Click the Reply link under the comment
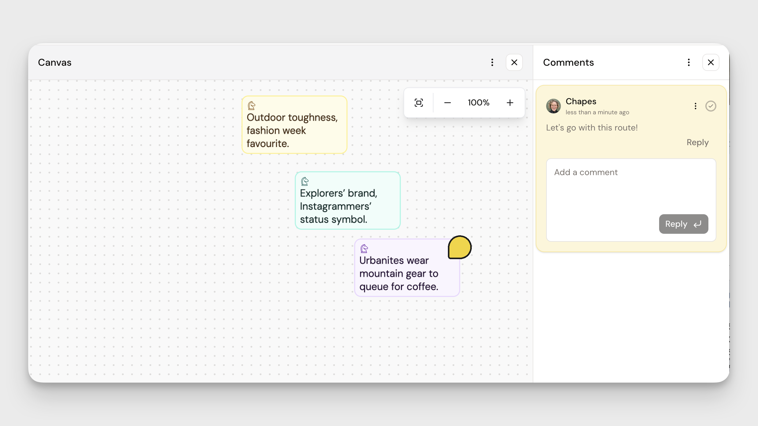Screen dimensions: 758x426 pos(697,142)
